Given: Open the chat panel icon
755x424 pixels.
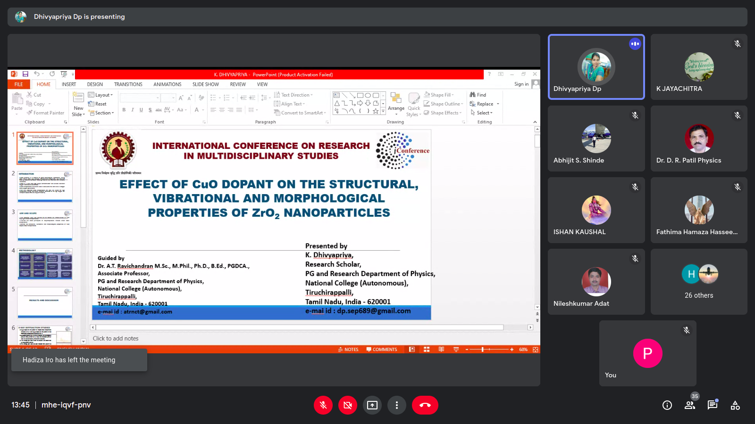Looking at the screenshot, I should click(713, 405).
